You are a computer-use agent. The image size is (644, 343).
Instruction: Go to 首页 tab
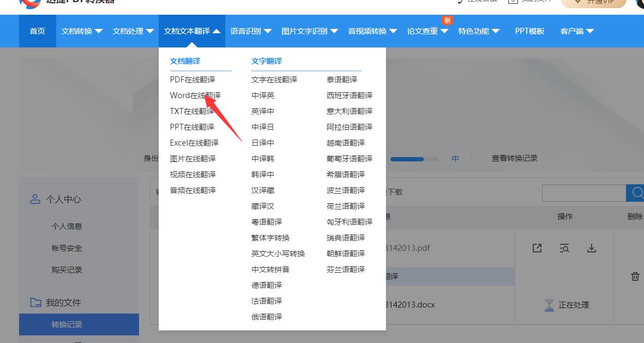click(38, 31)
